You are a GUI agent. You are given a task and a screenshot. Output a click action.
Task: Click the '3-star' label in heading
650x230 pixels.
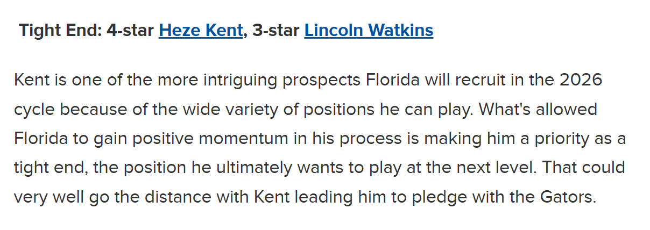click(x=276, y=31)
